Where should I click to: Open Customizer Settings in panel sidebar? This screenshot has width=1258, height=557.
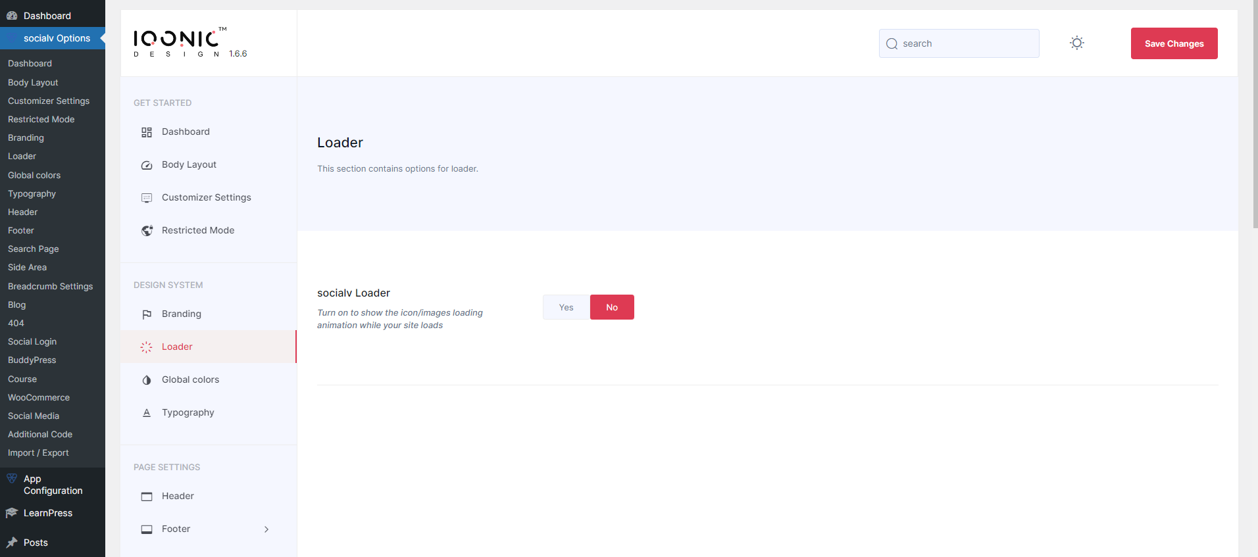(x=209, y=197)
